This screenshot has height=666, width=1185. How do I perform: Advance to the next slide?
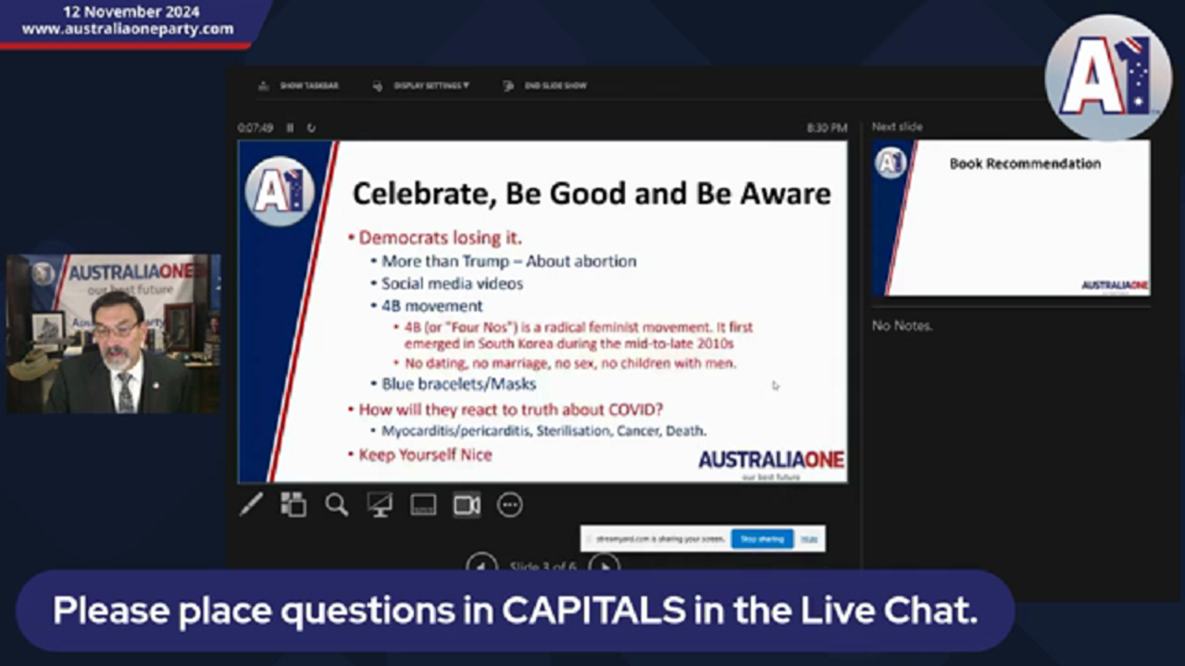pos(604,564)
